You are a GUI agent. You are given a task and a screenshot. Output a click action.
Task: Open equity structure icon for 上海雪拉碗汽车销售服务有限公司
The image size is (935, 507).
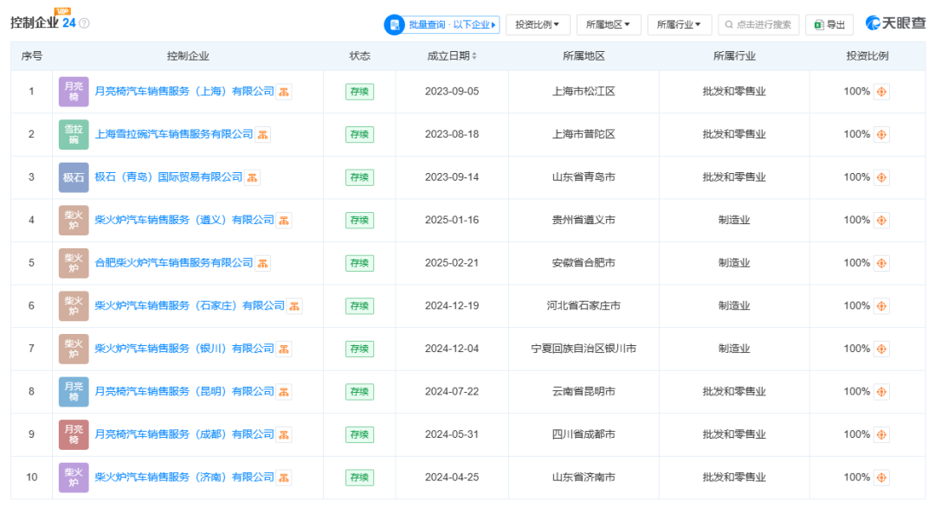(262, 134)
